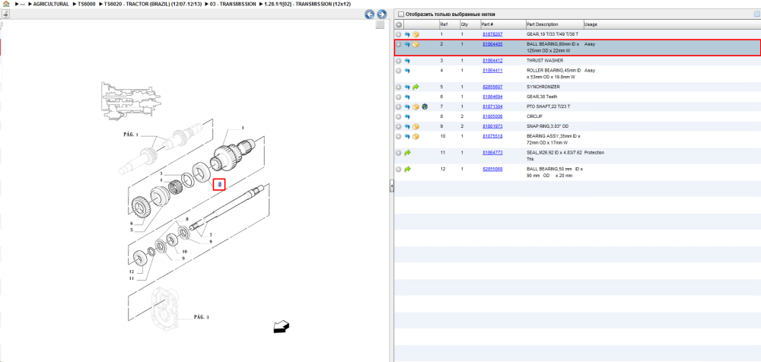Add GEAR 19 T/33 T row plus icon
Image resolution: width=761 pixels, height=362 pixels.
399,34
